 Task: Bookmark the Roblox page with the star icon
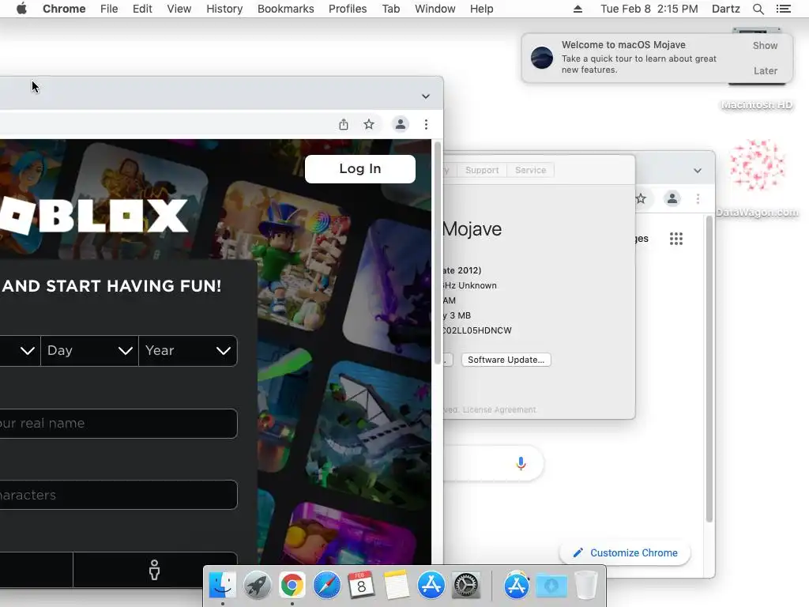click(369, 124)
